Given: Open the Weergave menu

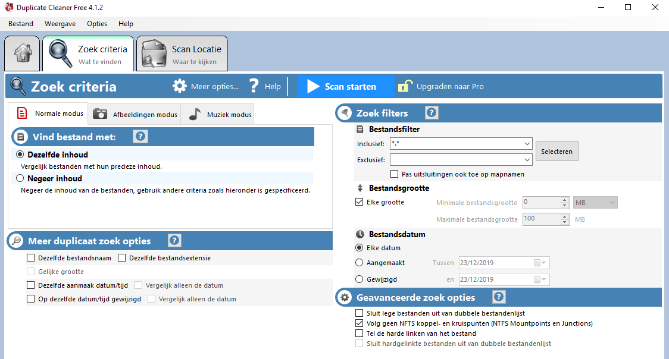Looking at the screenshot, I should pos(60,24).
